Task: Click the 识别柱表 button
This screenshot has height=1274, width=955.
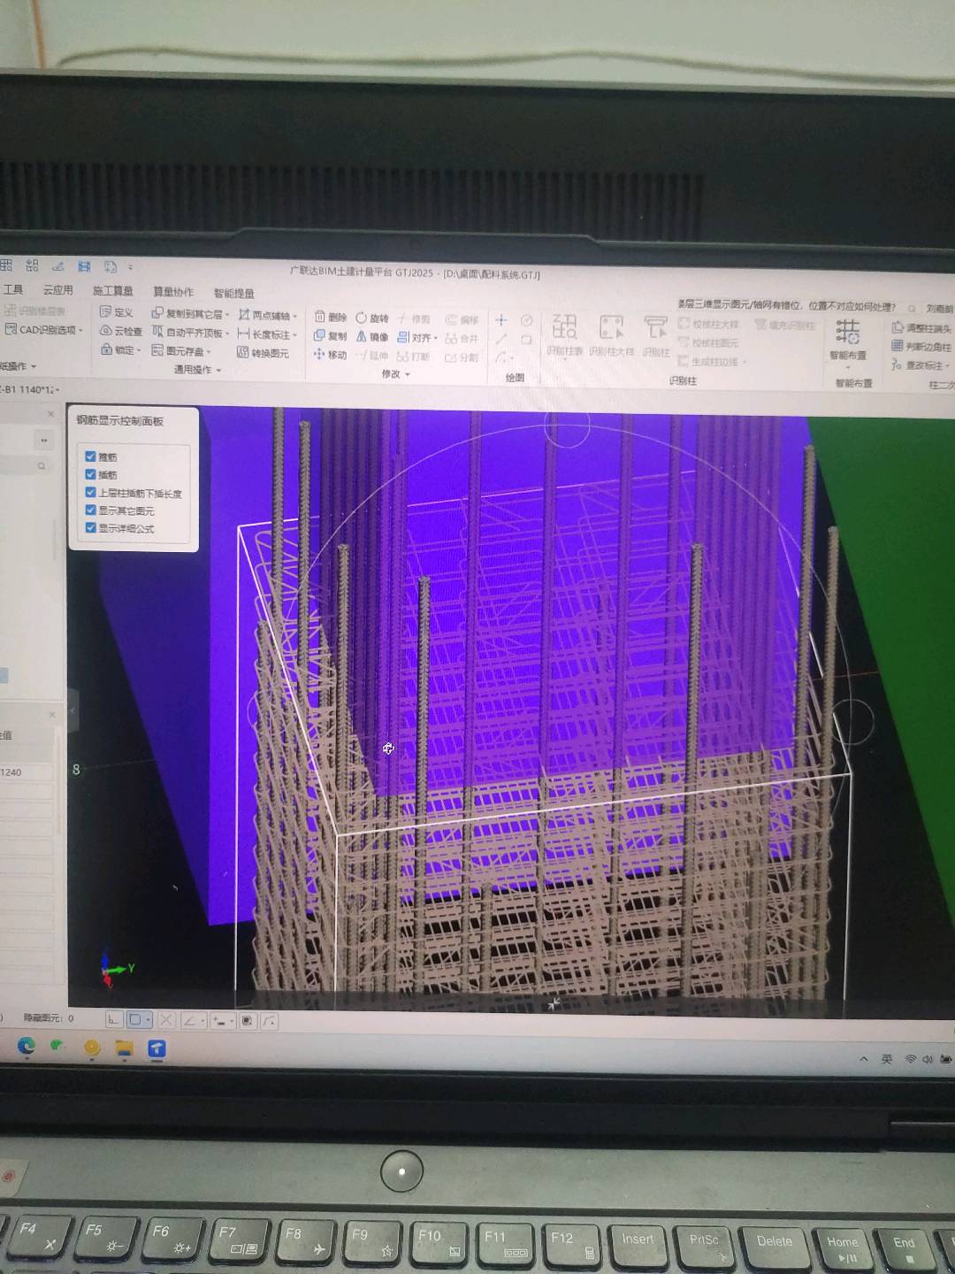Action: (564, 335)
